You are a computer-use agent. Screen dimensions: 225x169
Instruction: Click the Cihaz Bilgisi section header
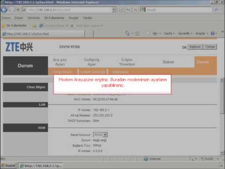coord(25,87)
